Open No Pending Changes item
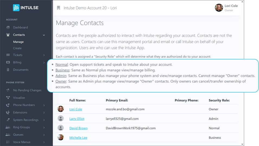Screen dimensions: 259x146 [27, 90]
